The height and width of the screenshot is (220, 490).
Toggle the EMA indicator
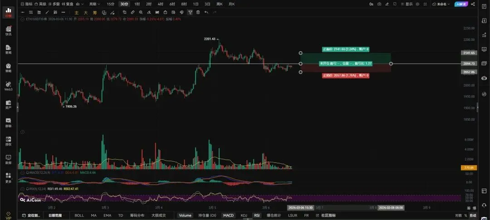tap(107, 215)
